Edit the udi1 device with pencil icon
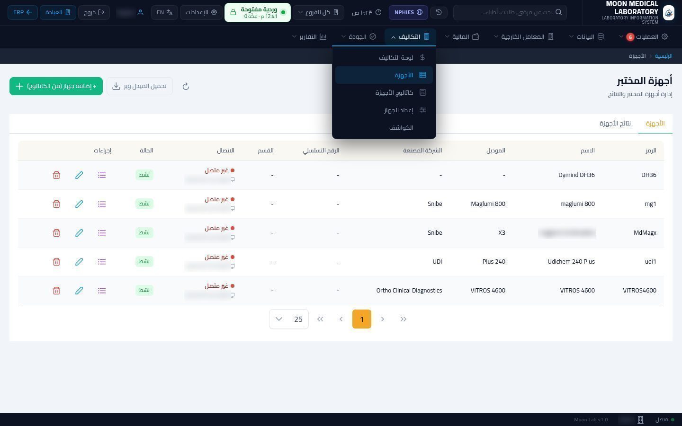 click(79, 262)
